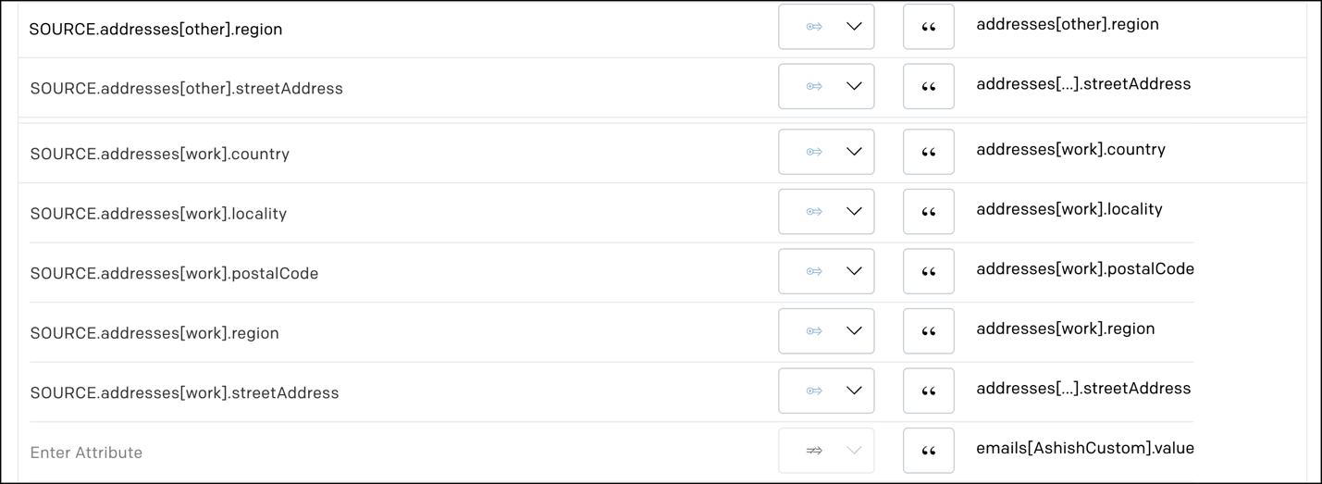Expand mapping dropdown for SOURCE.addresses[work].postalCode
The image size is (1322, 484).
tap(826, 271)
